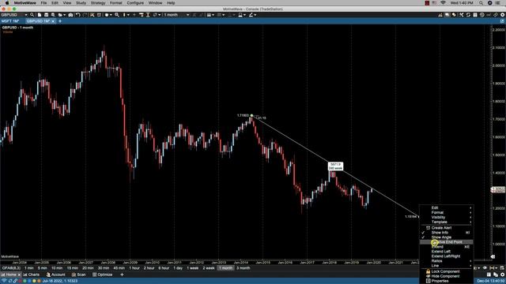Toggle Show Angle in context menu
This screenshot has height=284, width=506.
click(446, 237)
